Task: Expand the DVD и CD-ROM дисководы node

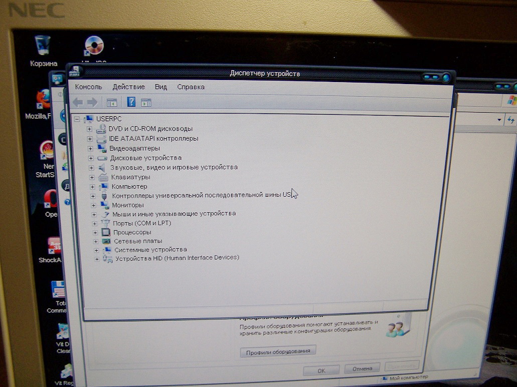Action: click(x=90, y=129)
